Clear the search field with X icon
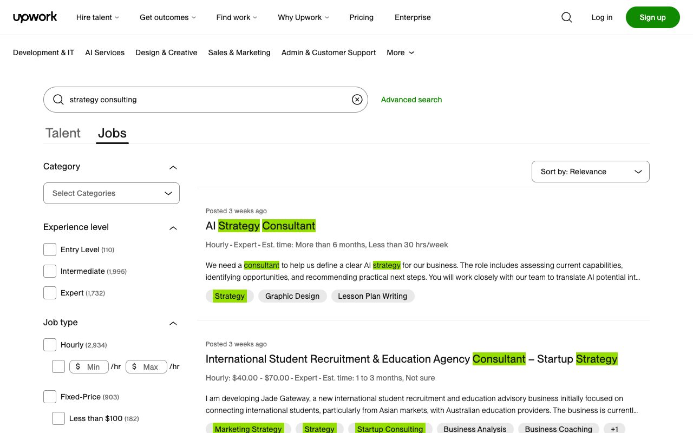The width and height of the screenshot is (693, 433). click(357, 100)
